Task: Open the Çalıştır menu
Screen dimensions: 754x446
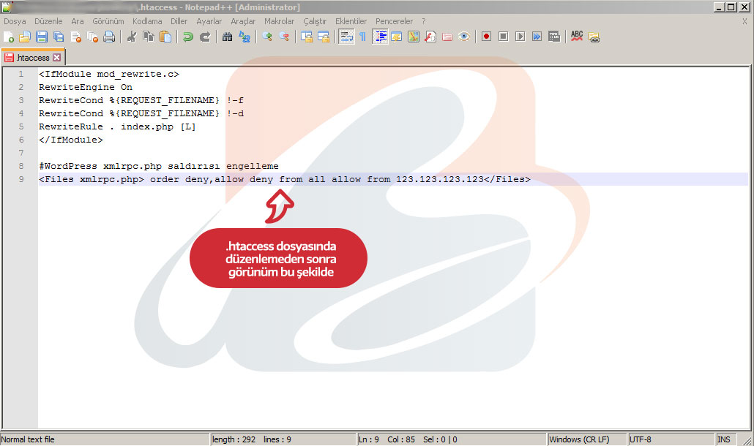Action: pos(315,21)
